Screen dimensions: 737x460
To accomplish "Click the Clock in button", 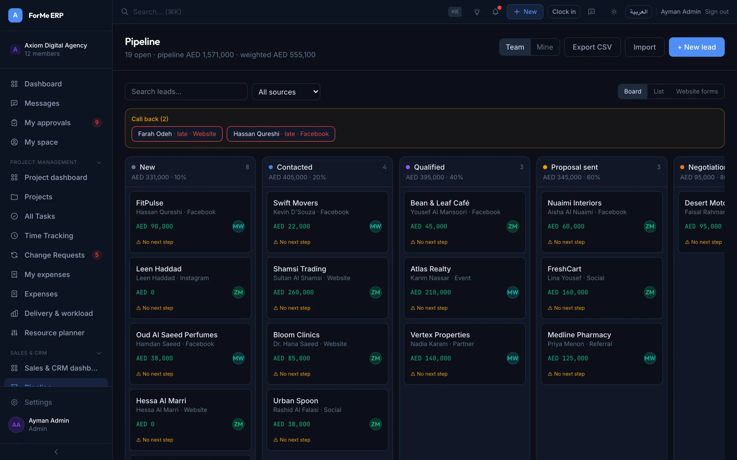I will (564, 12).
